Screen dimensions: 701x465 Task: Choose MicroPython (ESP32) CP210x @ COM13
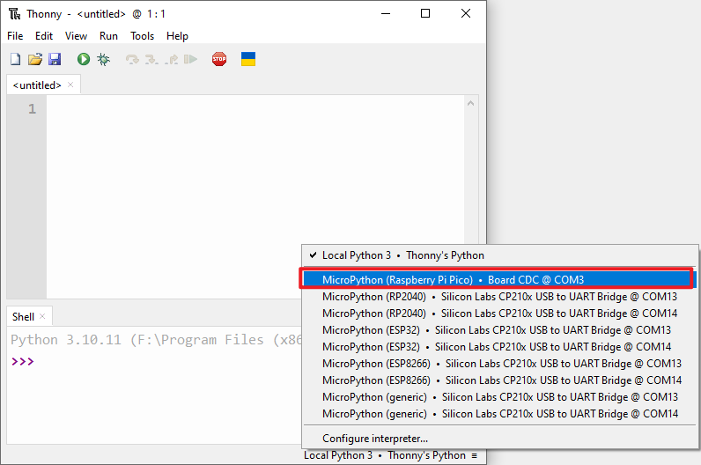click(x=500, y=330)
